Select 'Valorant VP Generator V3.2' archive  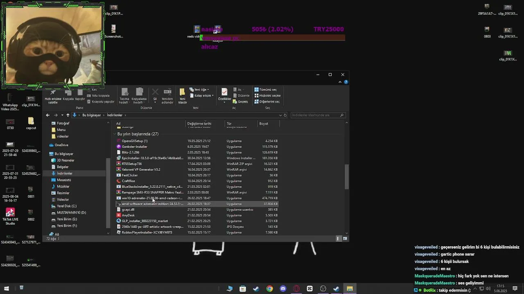tap(197, 169)
